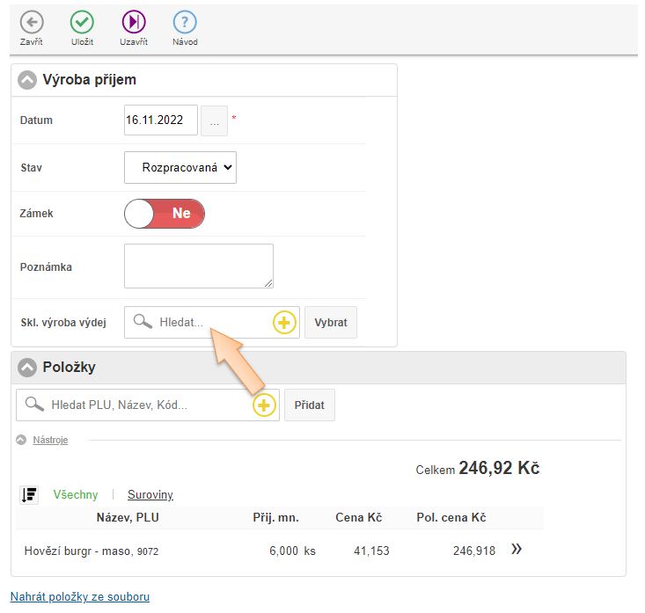
Task: Click the sort icon beside Všechny
Action: 29,495
